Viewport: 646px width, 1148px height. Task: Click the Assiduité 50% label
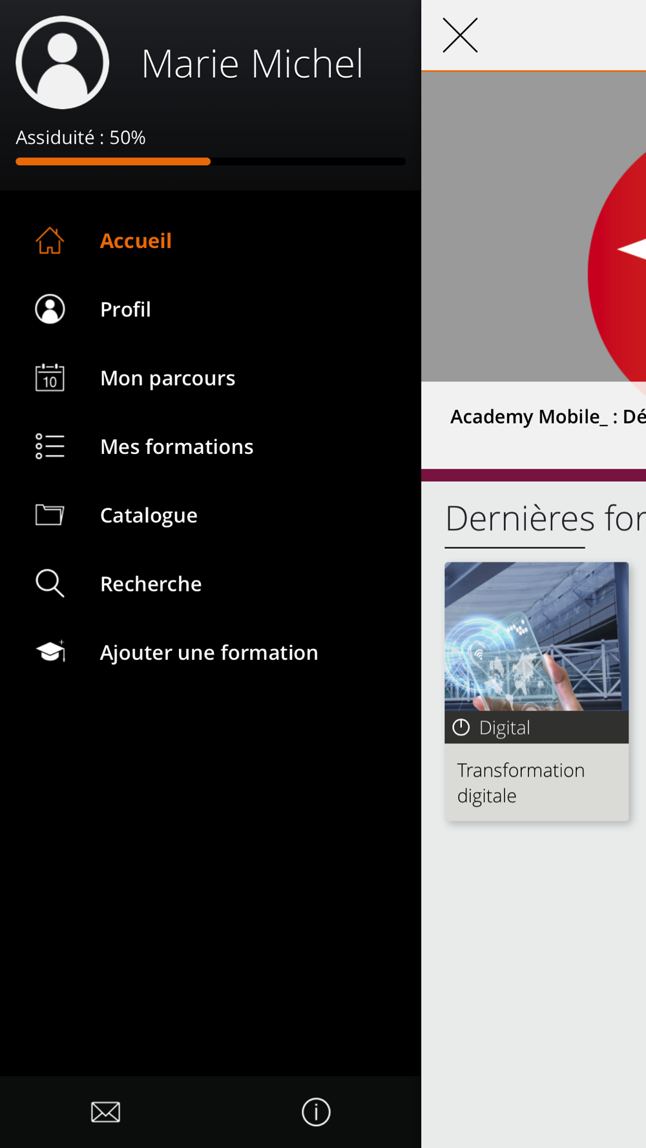[x=81, y=138]
